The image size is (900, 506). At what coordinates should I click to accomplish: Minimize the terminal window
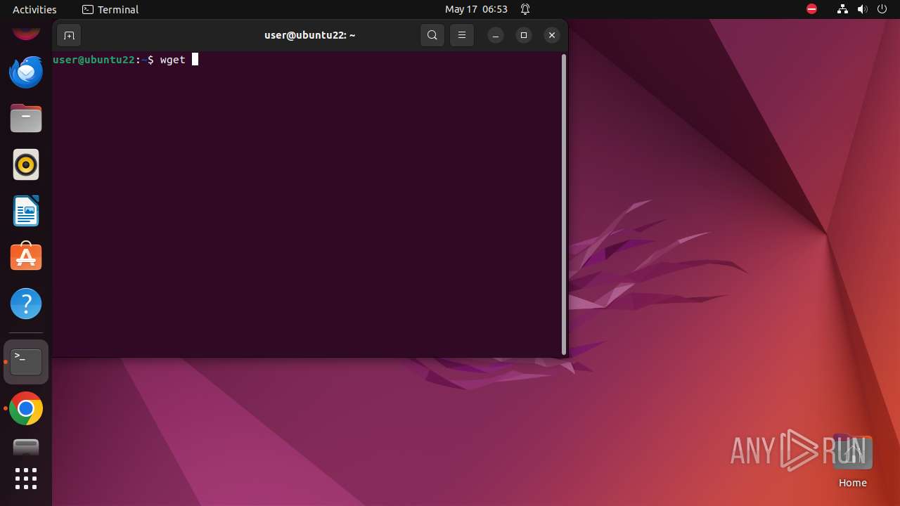pos(496,35)
